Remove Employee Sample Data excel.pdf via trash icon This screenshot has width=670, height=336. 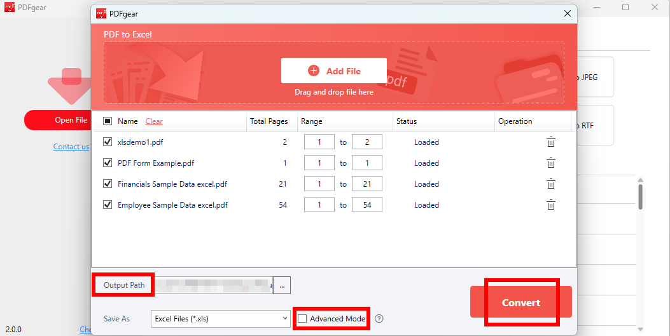pos(551,205)
